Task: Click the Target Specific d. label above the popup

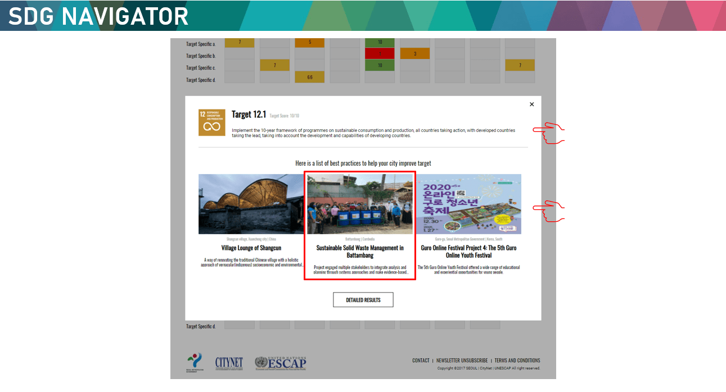Action: (201, 80)
